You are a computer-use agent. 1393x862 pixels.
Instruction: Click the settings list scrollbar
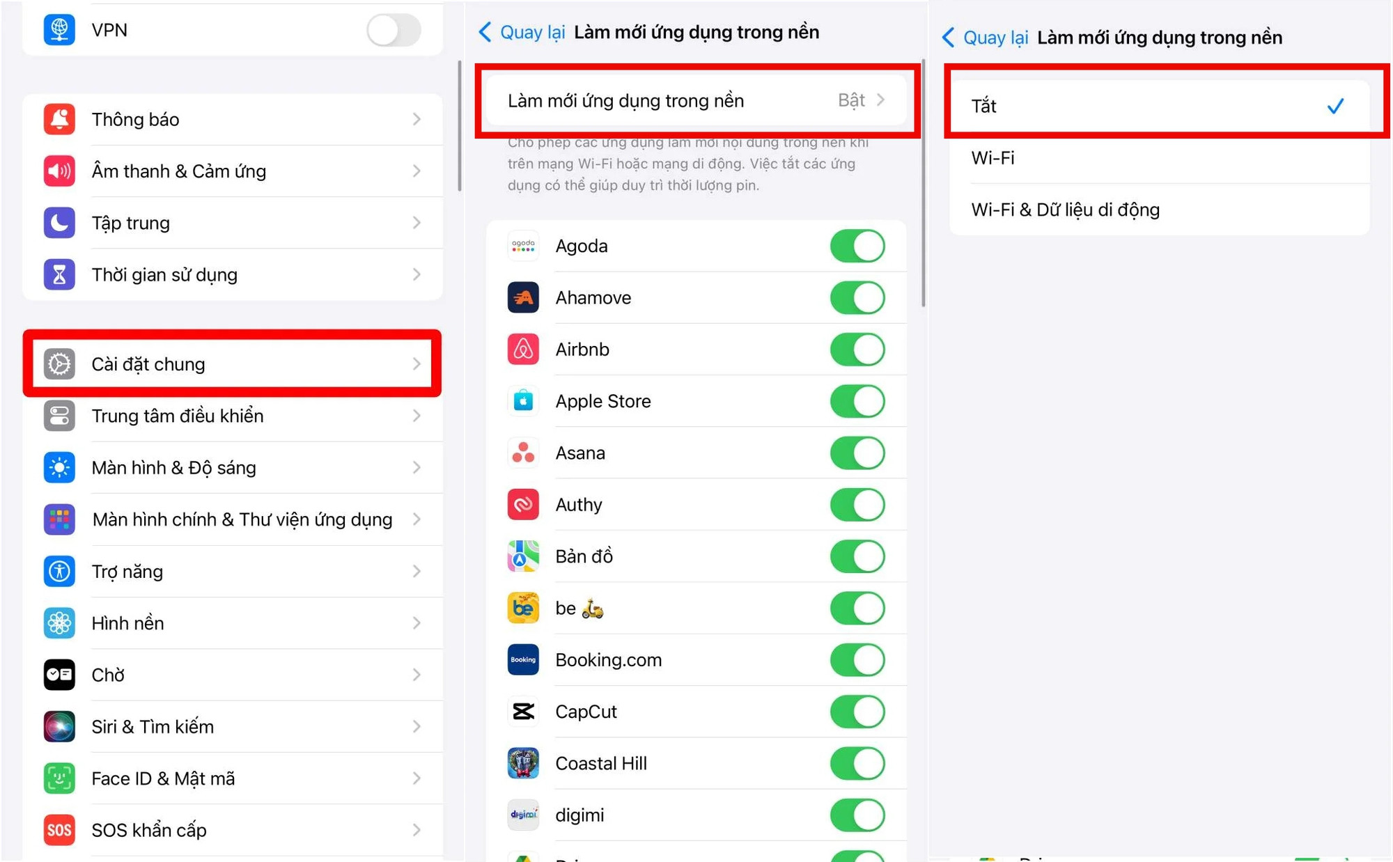pos(460,125)
